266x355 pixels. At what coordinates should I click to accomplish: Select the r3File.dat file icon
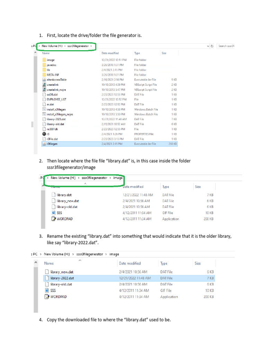click(44, 139)
